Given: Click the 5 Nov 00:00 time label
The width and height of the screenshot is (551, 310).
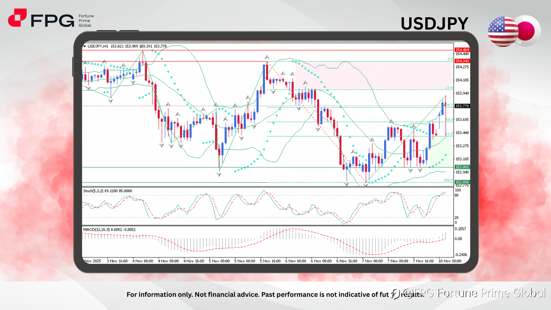Looking at the screenshot, I should pyautogui.click(x=219, y=261).
